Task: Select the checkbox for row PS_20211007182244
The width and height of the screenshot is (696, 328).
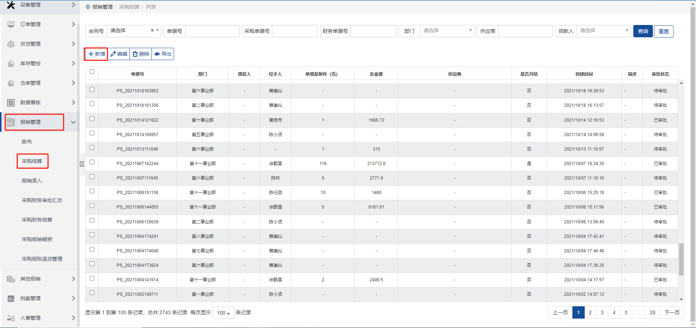Action: tap(92, 162)
